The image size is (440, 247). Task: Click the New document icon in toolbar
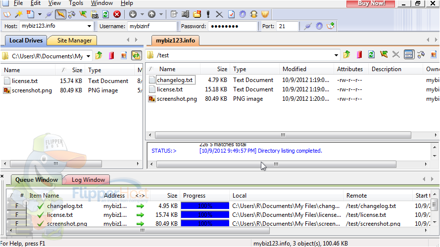30,14
